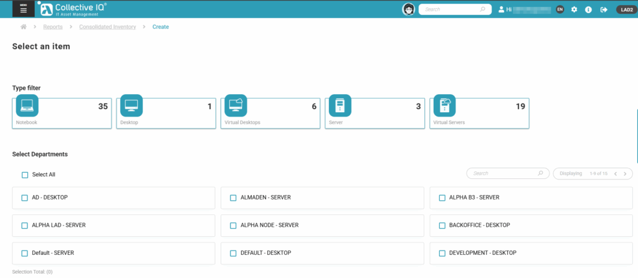Go to previous departments page arrow
Viewport: 638px width, 278px height.
pos(616,174)
